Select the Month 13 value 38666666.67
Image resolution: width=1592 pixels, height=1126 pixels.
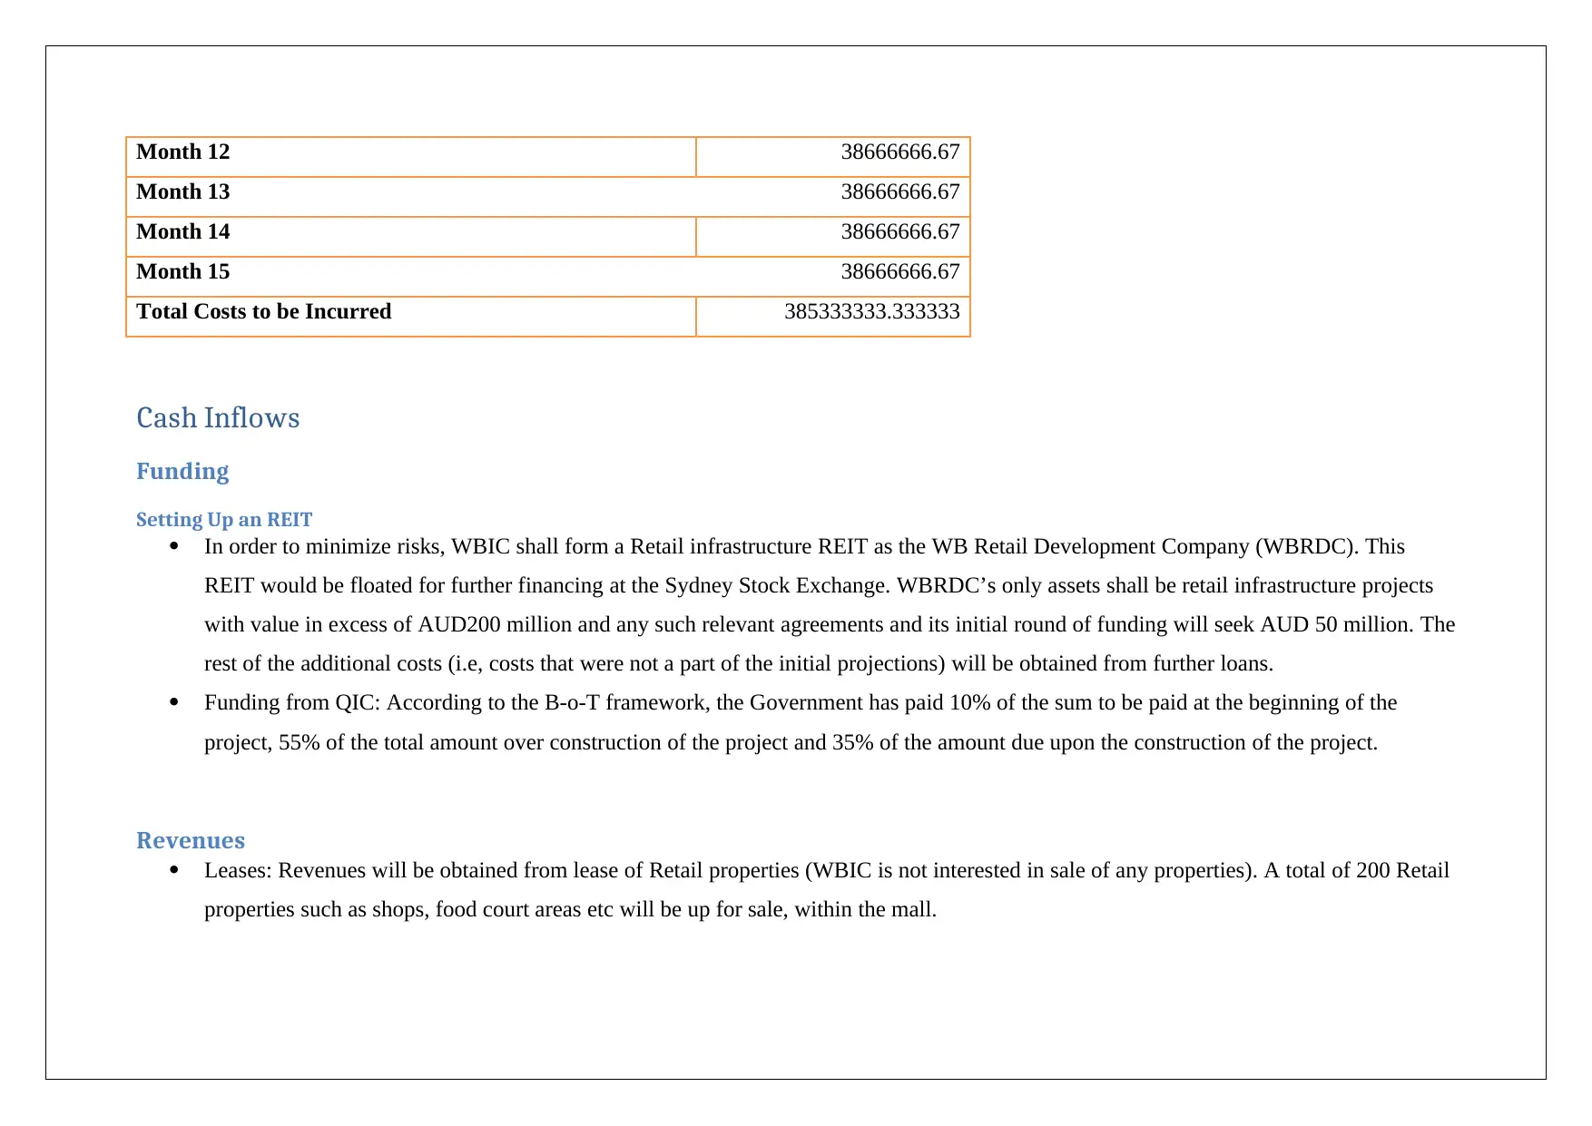(x=899, y=191)
